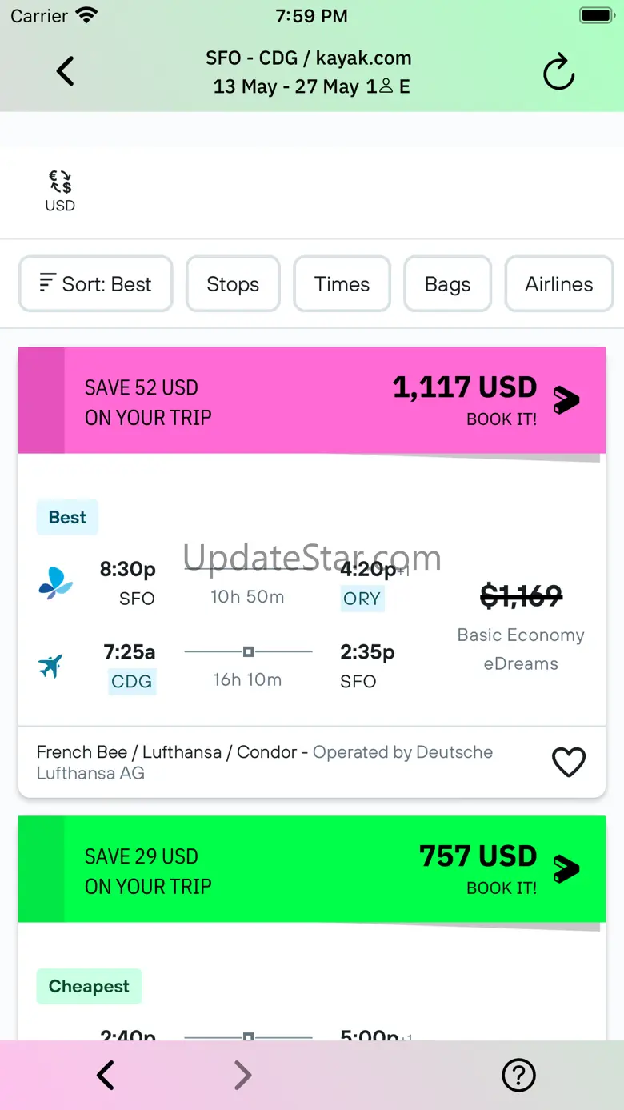Open the Times filter
The width and height of the screenshot is (624, 1110).
[x=342, y=284]
